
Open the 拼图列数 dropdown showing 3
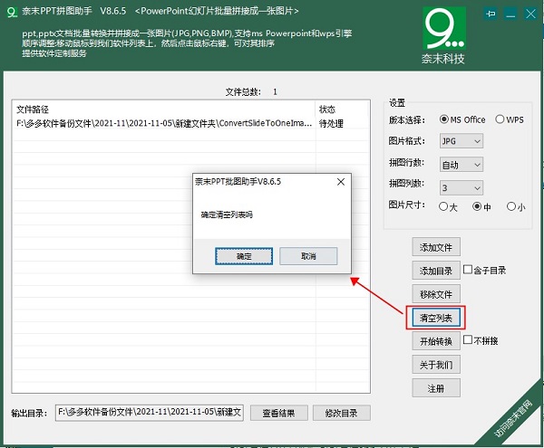pos(461,188)
